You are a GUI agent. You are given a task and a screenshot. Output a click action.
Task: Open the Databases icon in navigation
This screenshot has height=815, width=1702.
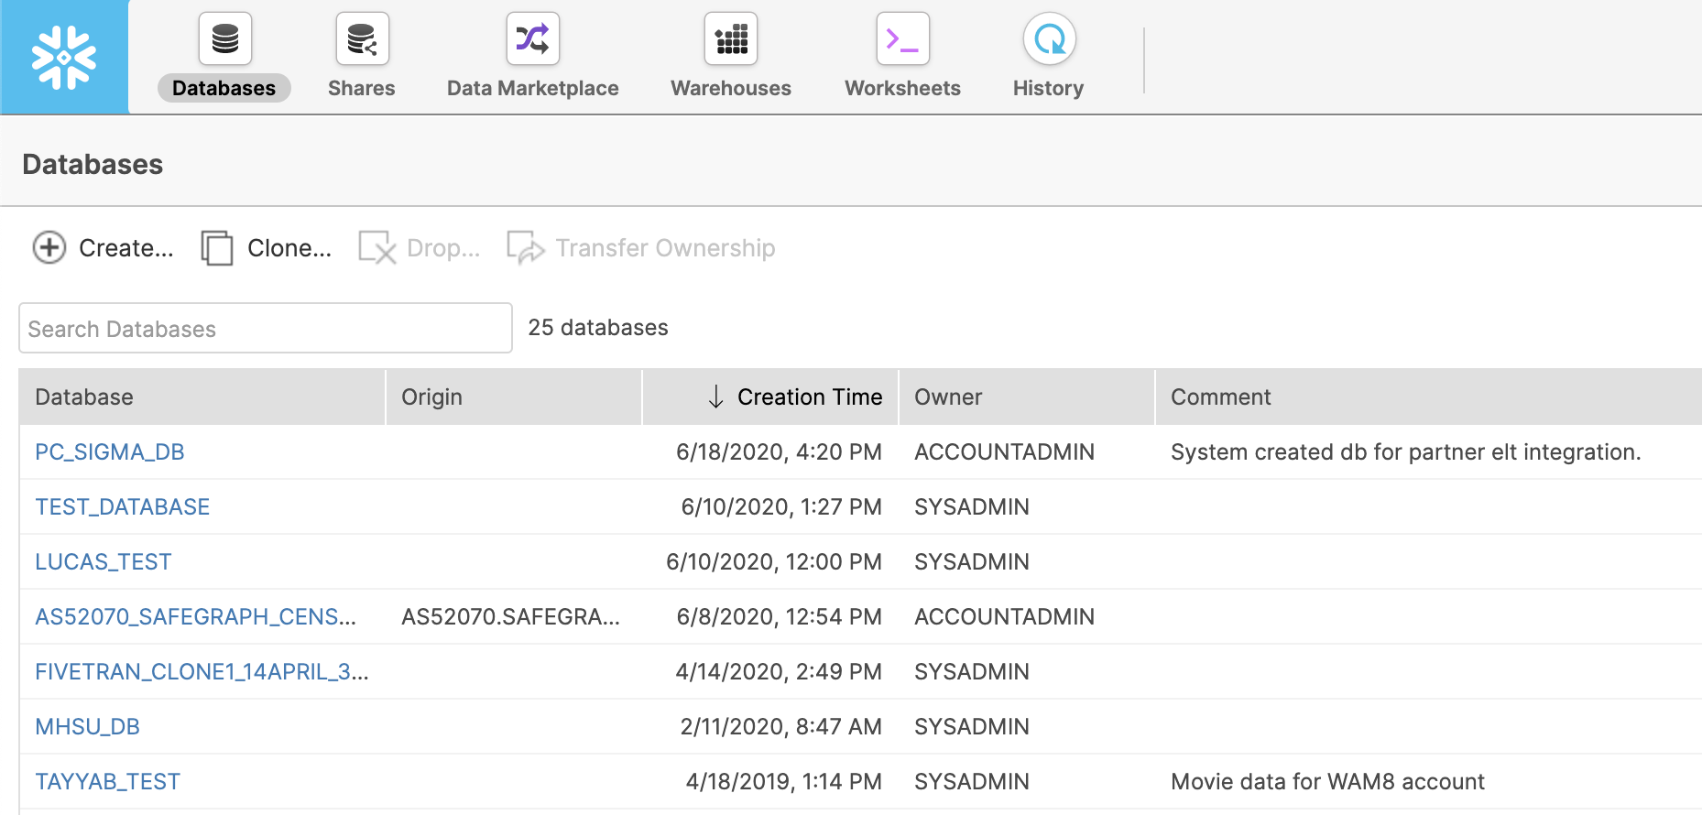click(224, 39)
